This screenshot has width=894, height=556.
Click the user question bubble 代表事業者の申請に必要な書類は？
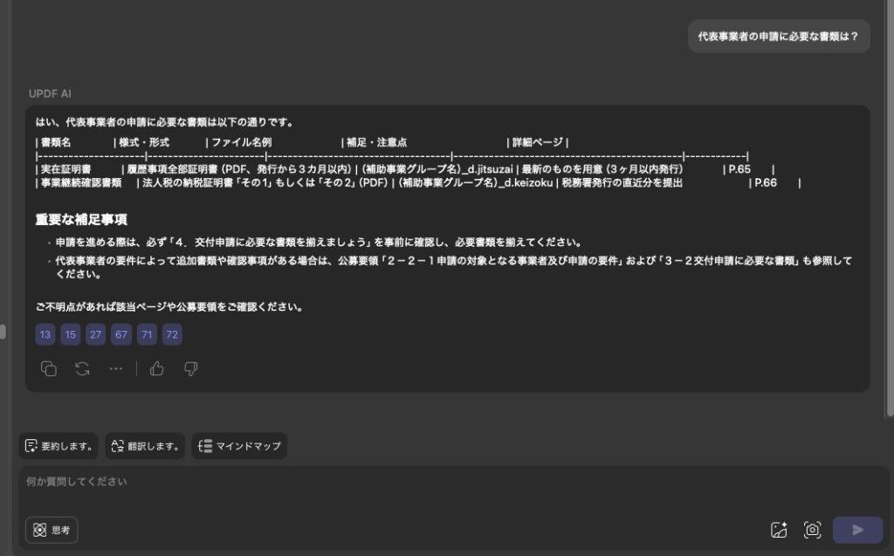coord(778,37)
